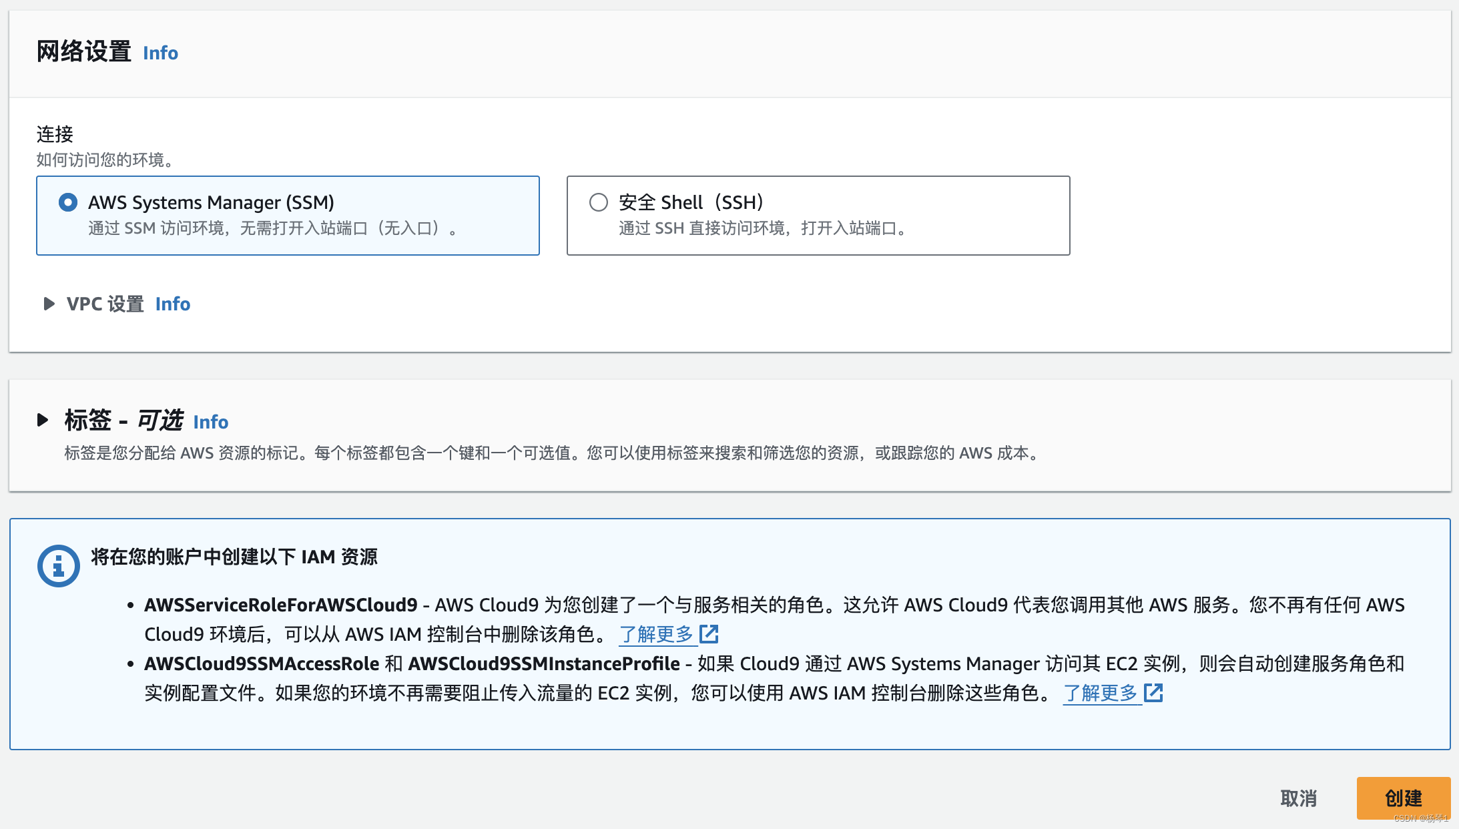
Task: Click the VPC 设置 disclosure triangle
Action: tap(49, 304)
